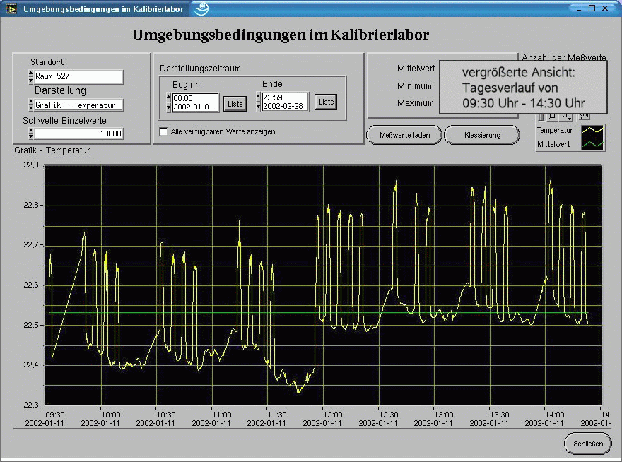
Task: Click the 11:30 x-axis time label
Action: click(x=276, y=415)
